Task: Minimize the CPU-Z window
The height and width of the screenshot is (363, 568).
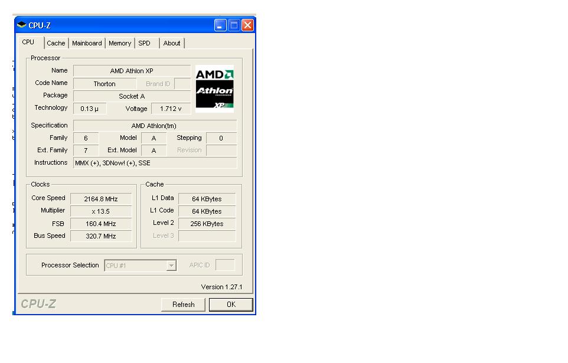Action: [x=220, y=25]
